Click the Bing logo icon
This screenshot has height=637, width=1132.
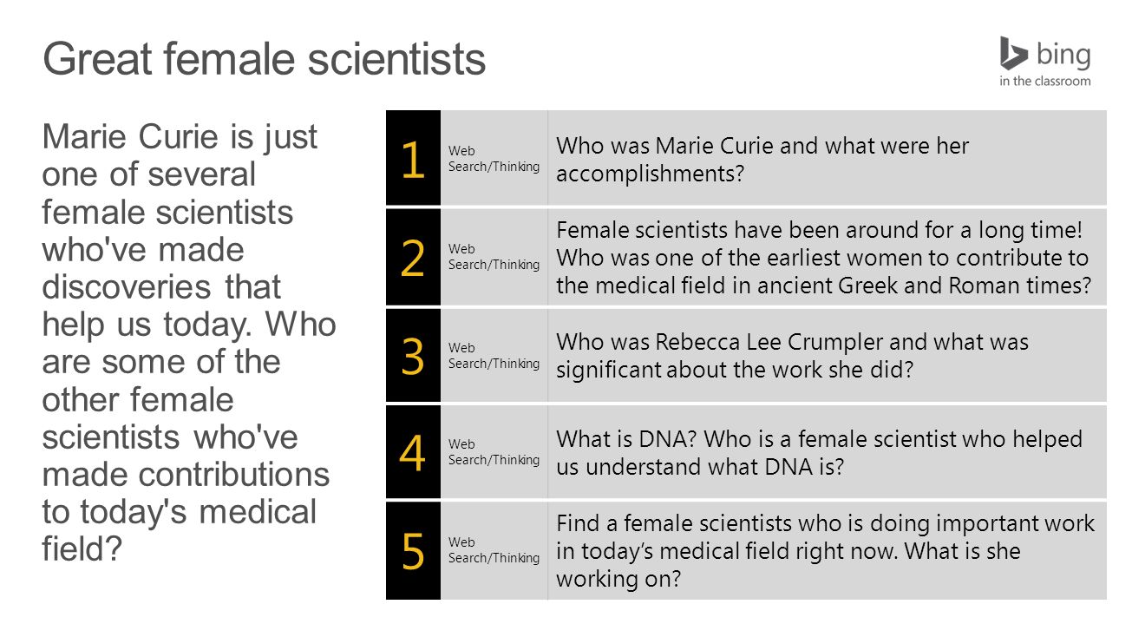1013,53
